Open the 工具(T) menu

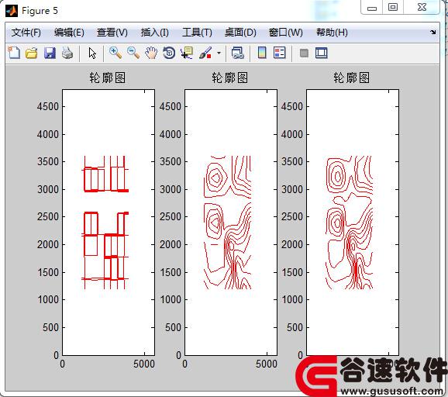197,33
